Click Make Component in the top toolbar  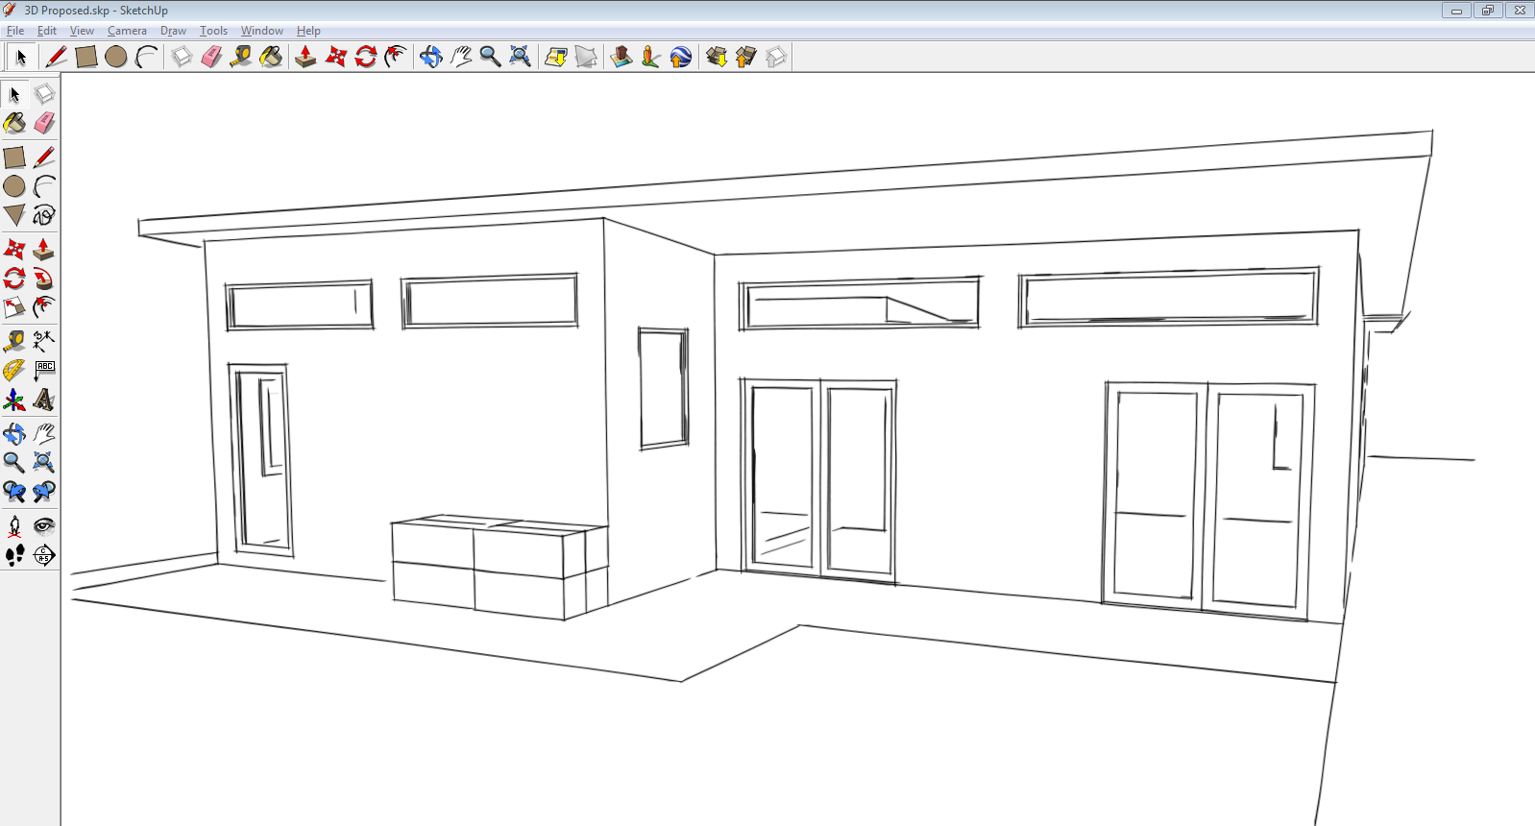[x=182, y=57]
